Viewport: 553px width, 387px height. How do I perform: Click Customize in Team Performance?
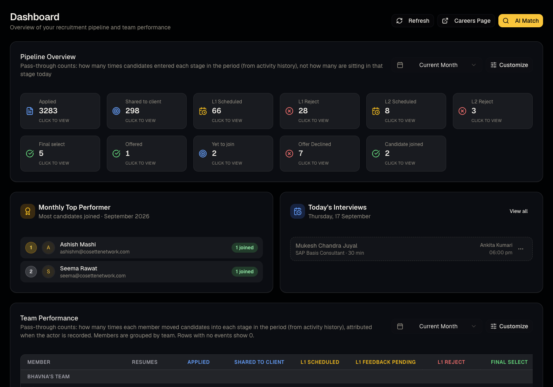(509, 326)
